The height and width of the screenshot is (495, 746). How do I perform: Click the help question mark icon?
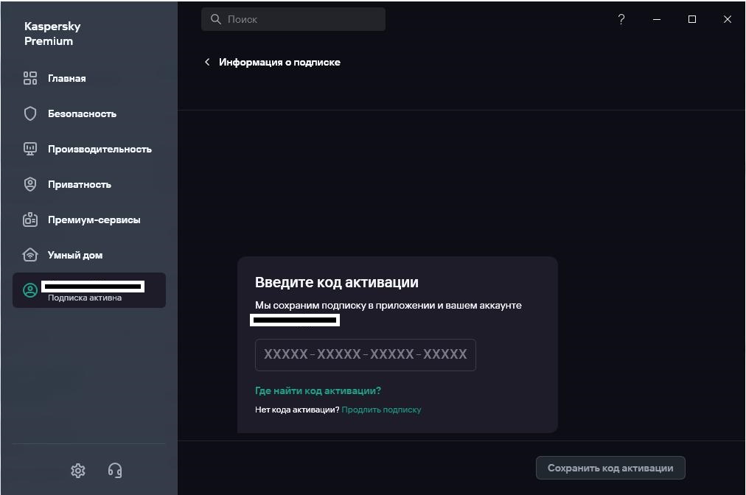(x=621, y=19)
